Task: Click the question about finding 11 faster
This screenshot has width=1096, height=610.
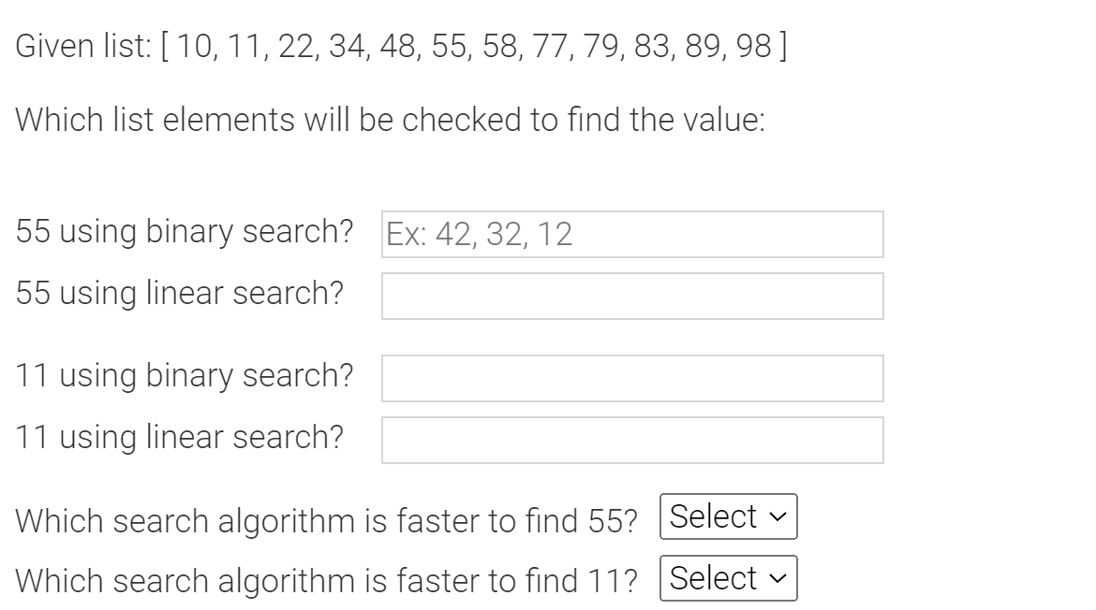Action: (325, 577)
